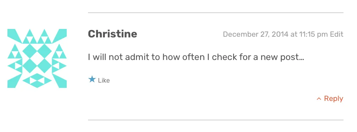Select the commenter name Christine
This screenshot has width=357, height=132.
point(112,34)
